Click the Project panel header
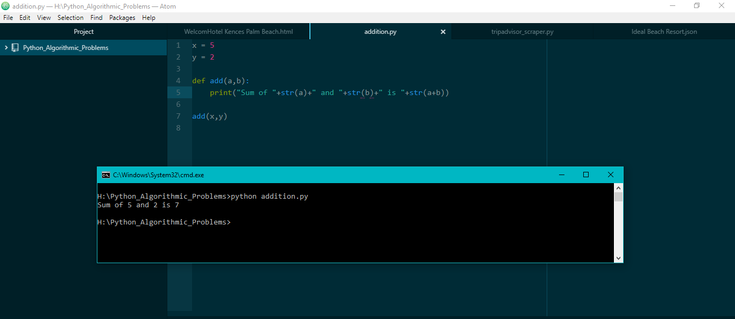Viewport: 735px width, 319px height. coord(83,32)
